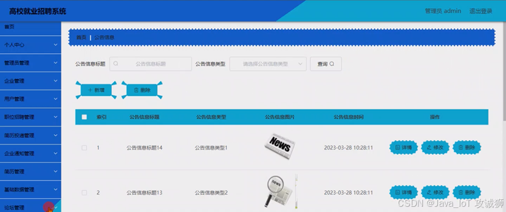This screenshot has height=212, width=506.
Task: Click the 索引 column header
Action: click(x=101, y=117)
